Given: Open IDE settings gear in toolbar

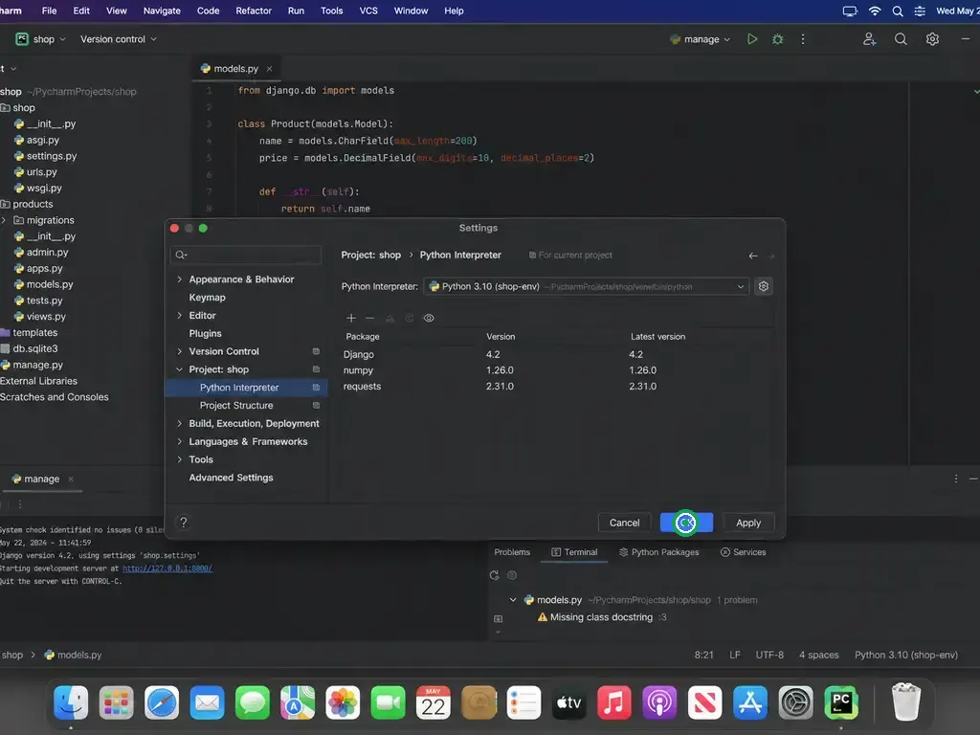Looking at the screenshot, I should point(932,38).
